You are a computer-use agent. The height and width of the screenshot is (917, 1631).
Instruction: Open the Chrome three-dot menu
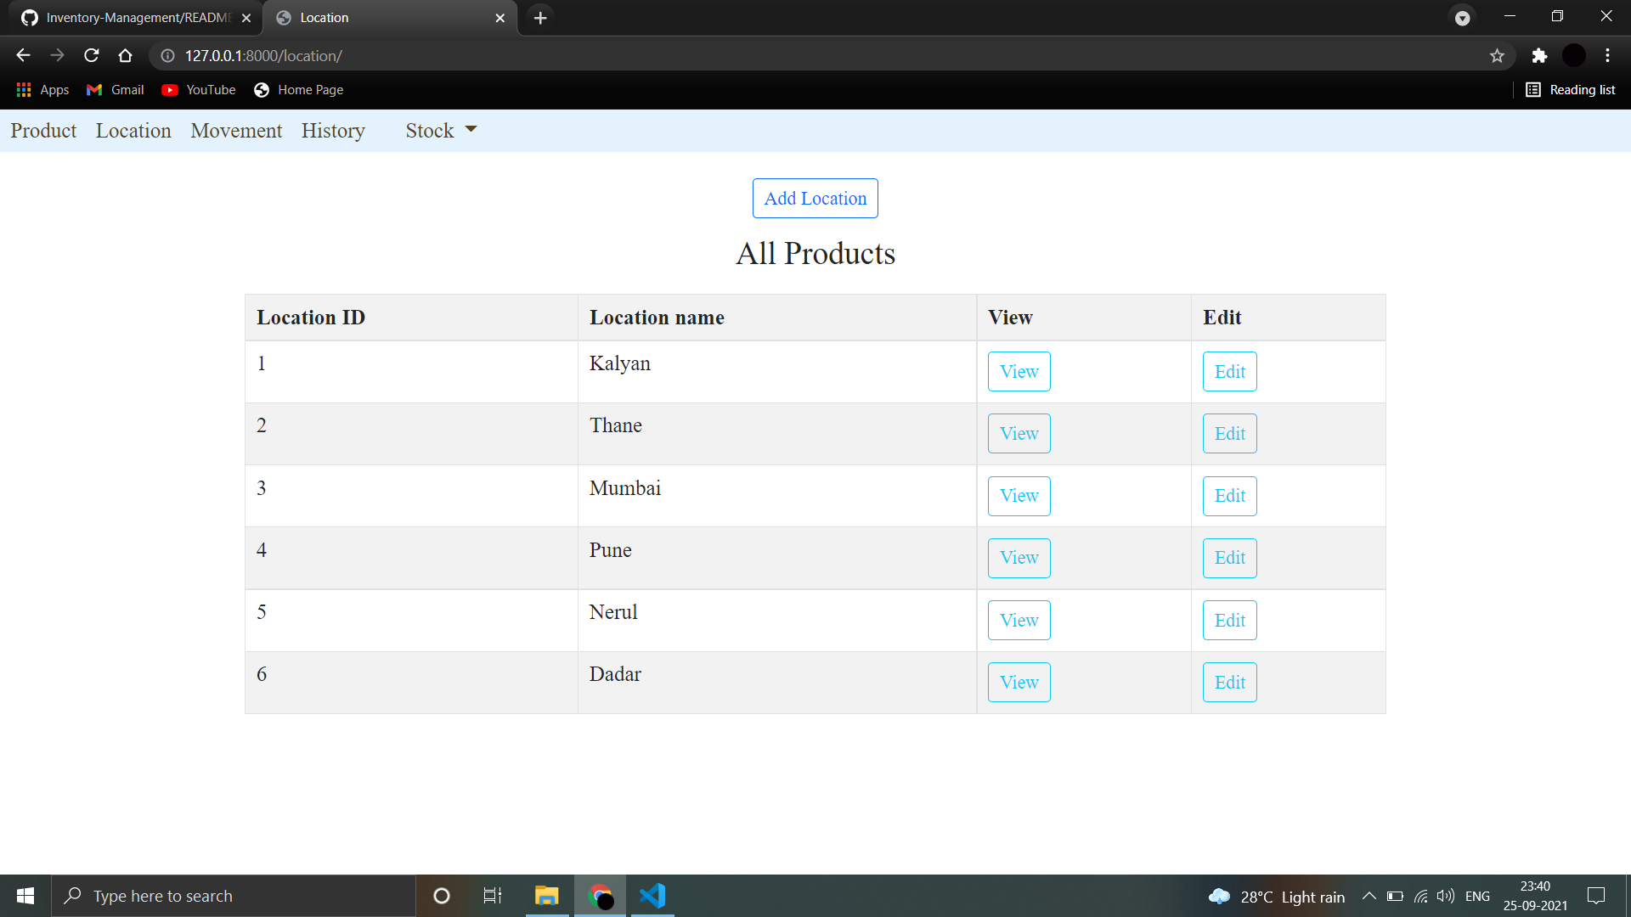[x=1607, y=55]
